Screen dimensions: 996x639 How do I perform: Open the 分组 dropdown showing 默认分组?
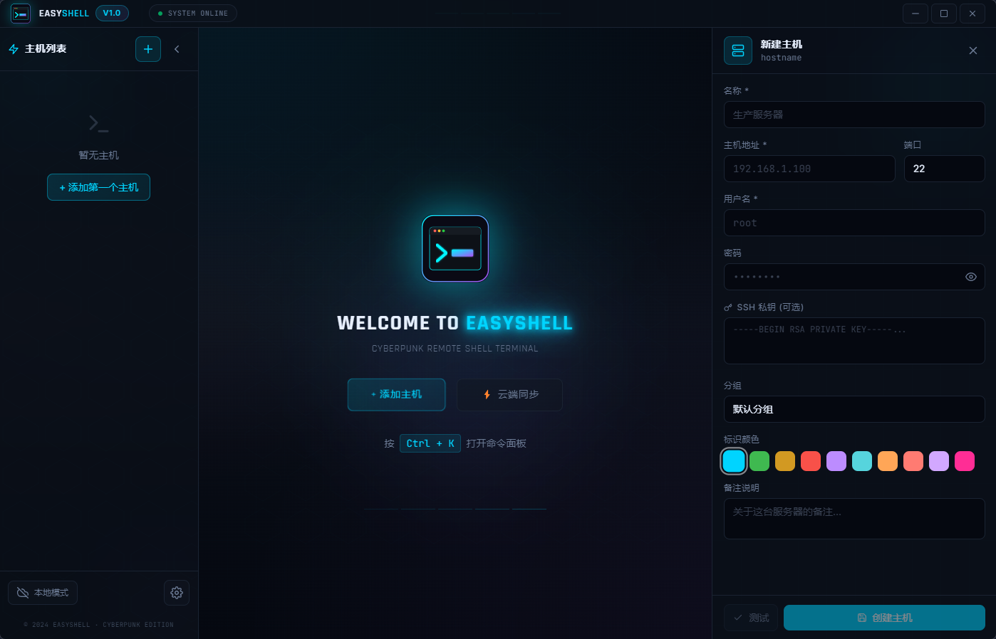[854, 409]
